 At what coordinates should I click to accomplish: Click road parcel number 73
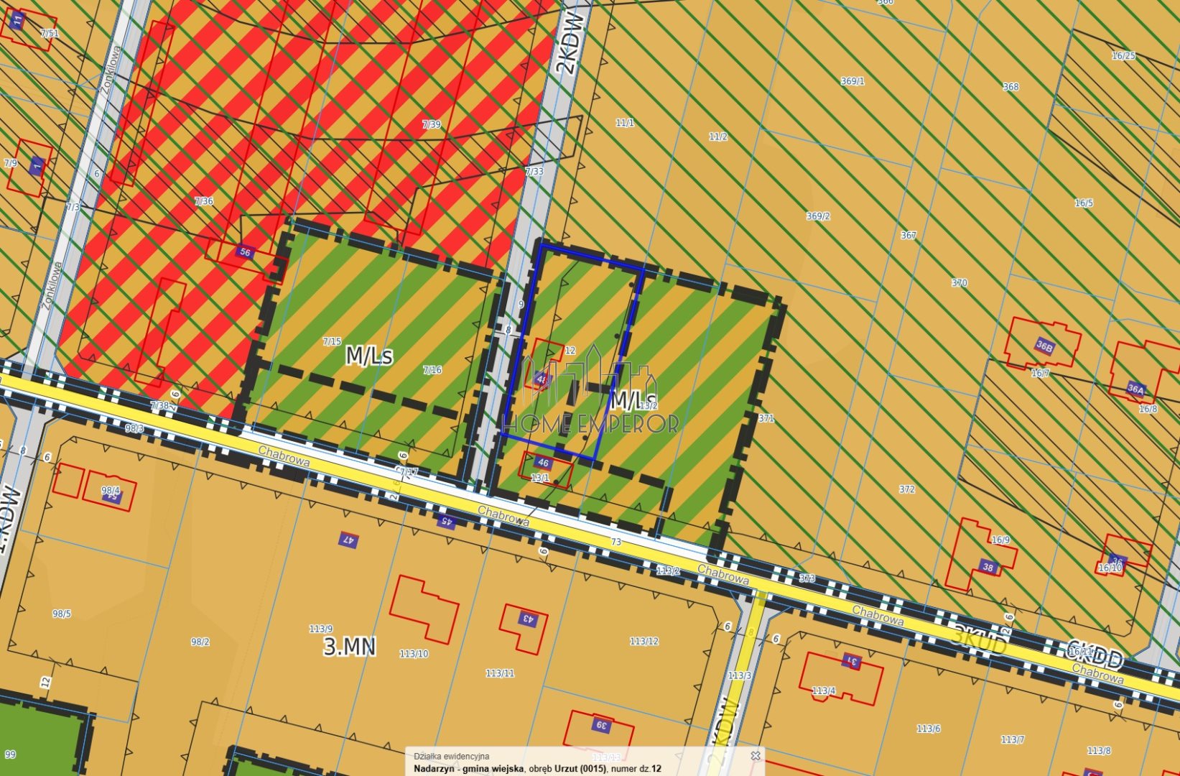coord(615,542)
